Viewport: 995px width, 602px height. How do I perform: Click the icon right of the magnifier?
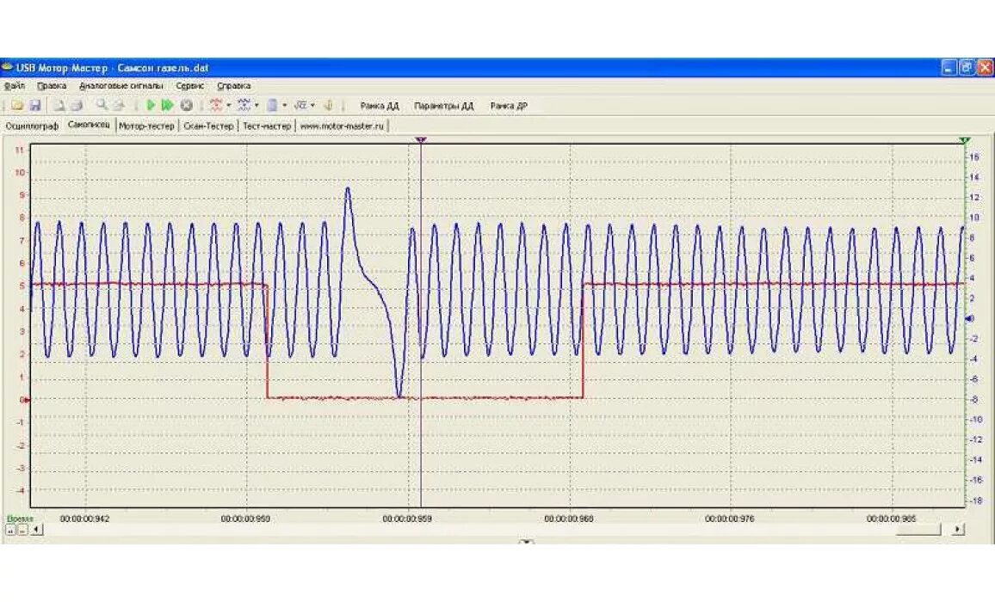pos(118,105)
